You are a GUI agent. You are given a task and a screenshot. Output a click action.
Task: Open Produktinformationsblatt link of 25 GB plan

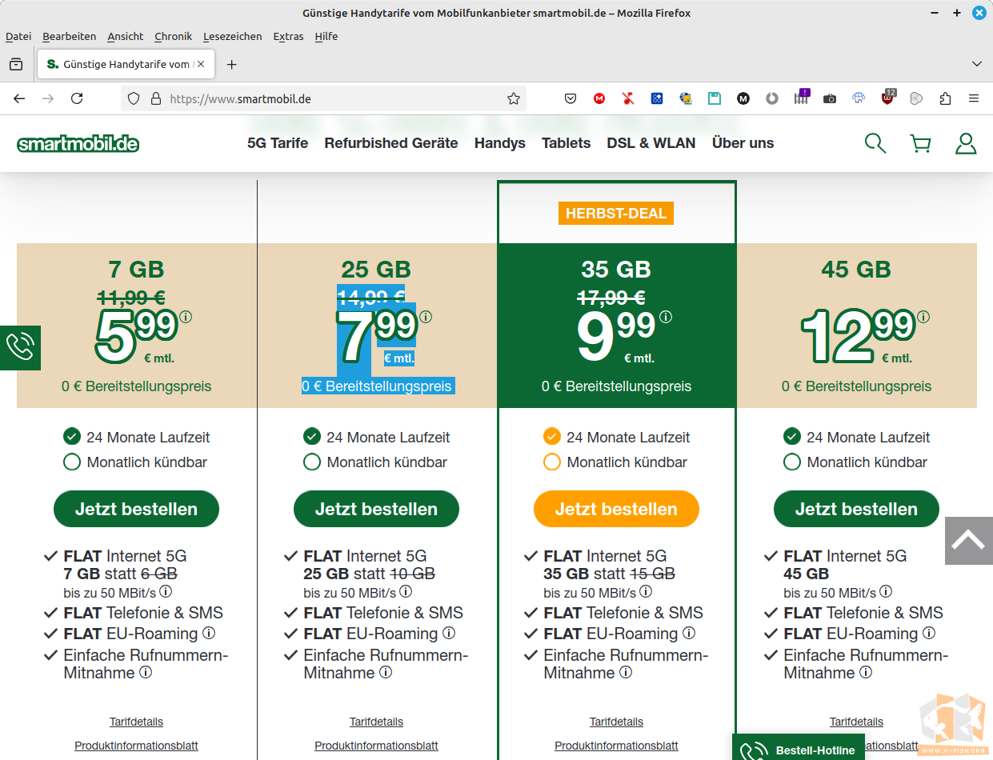point(376,746)
